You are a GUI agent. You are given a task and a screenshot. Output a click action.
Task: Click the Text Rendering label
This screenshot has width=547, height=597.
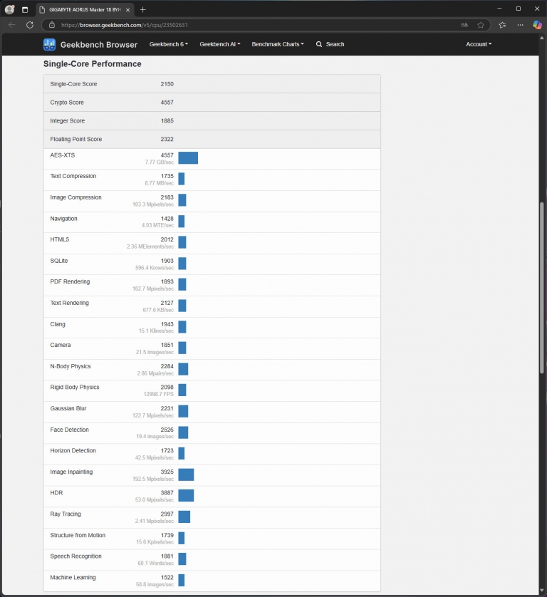[69, 303]
